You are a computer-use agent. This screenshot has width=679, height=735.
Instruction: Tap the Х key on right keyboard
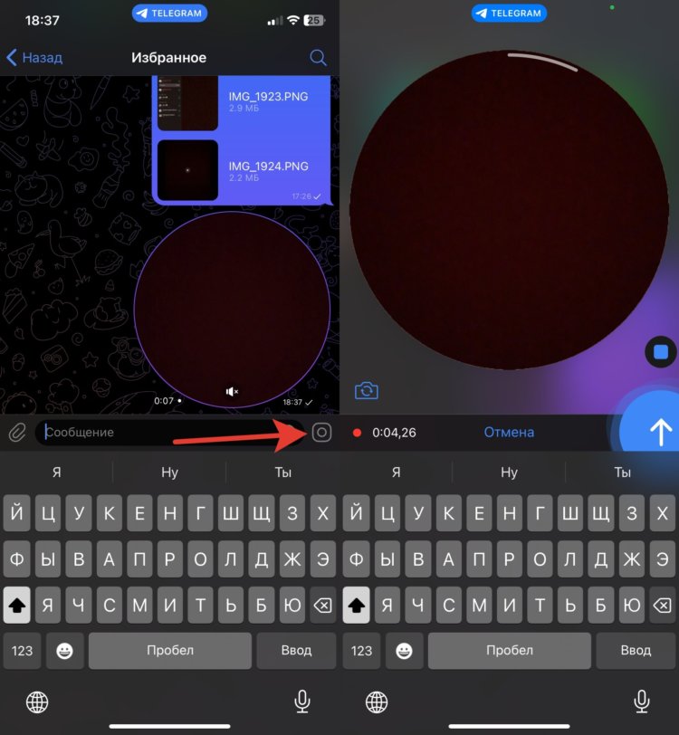tap(662, 513)
